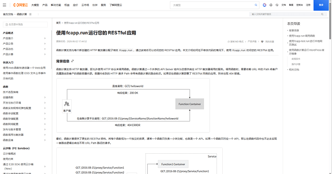Jump to 操作步骤 in the outline
The width and height of the screenshot is (332, 174).
[296, 64]
